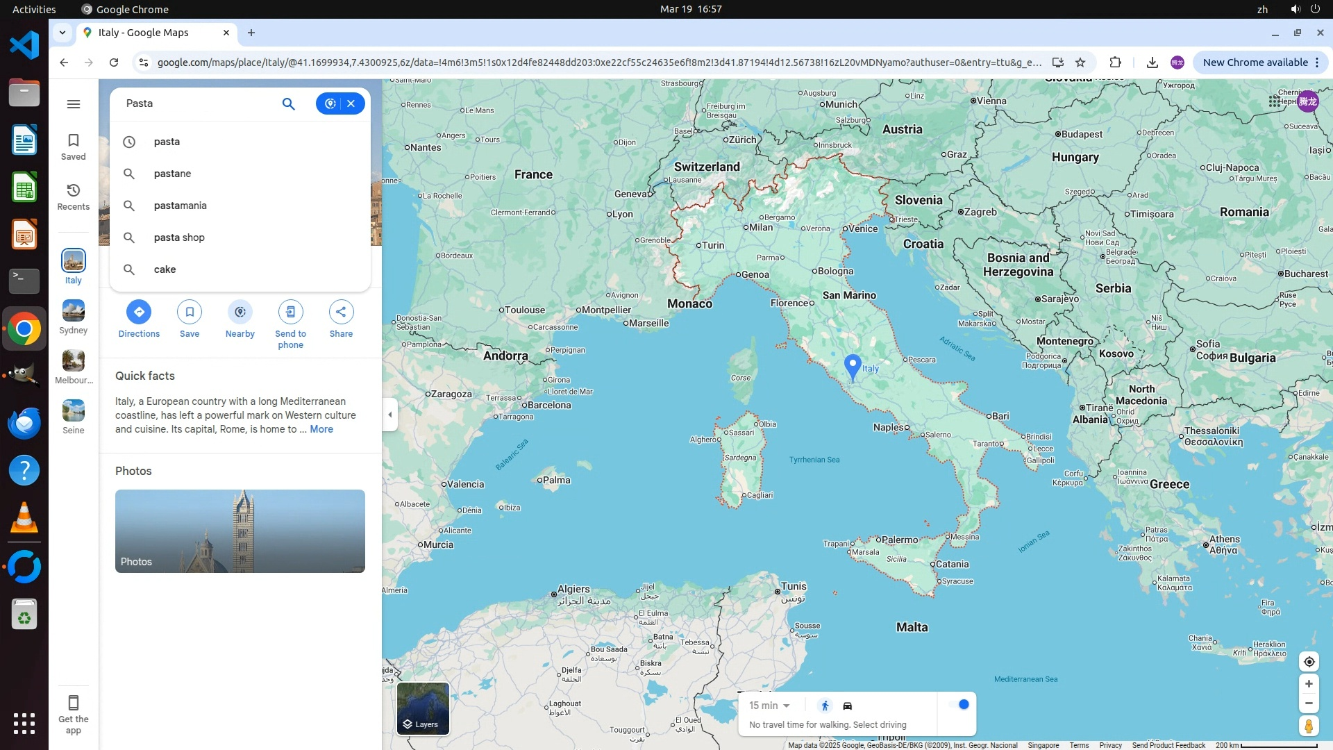
Task: Select the driving car mode
Action: 847,706
